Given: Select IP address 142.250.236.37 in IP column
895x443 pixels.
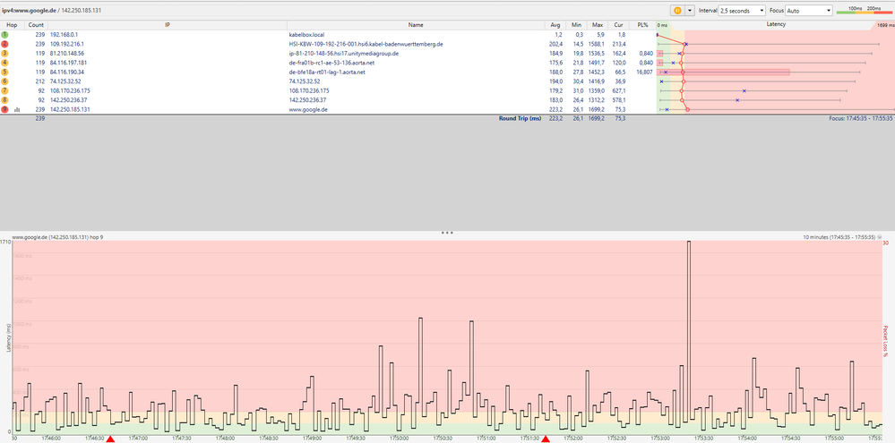Looking at the screenshot, I should (x=68, y=99).
